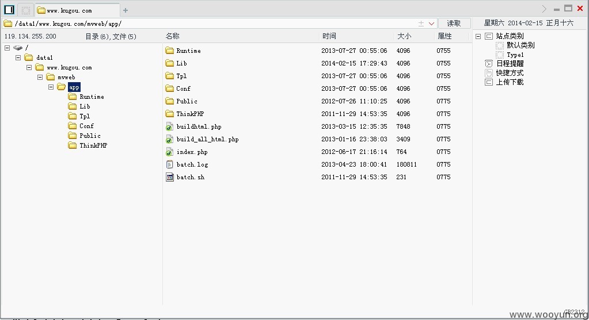589x320 pixels.
Task: Select Public folder in left tree
Action: coord(90,136)
